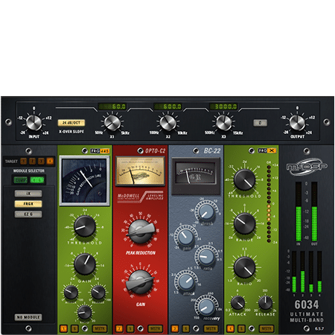Click band 1 MSTR button

tap(100, 328)
